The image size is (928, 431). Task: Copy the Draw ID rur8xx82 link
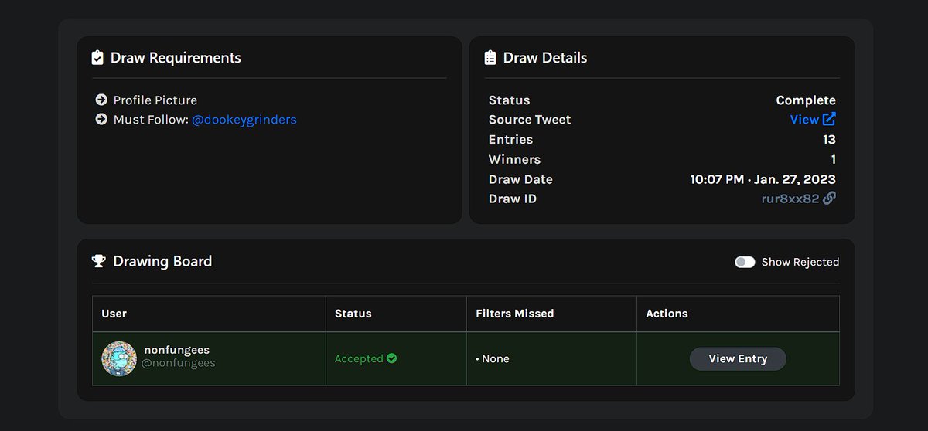790,199
